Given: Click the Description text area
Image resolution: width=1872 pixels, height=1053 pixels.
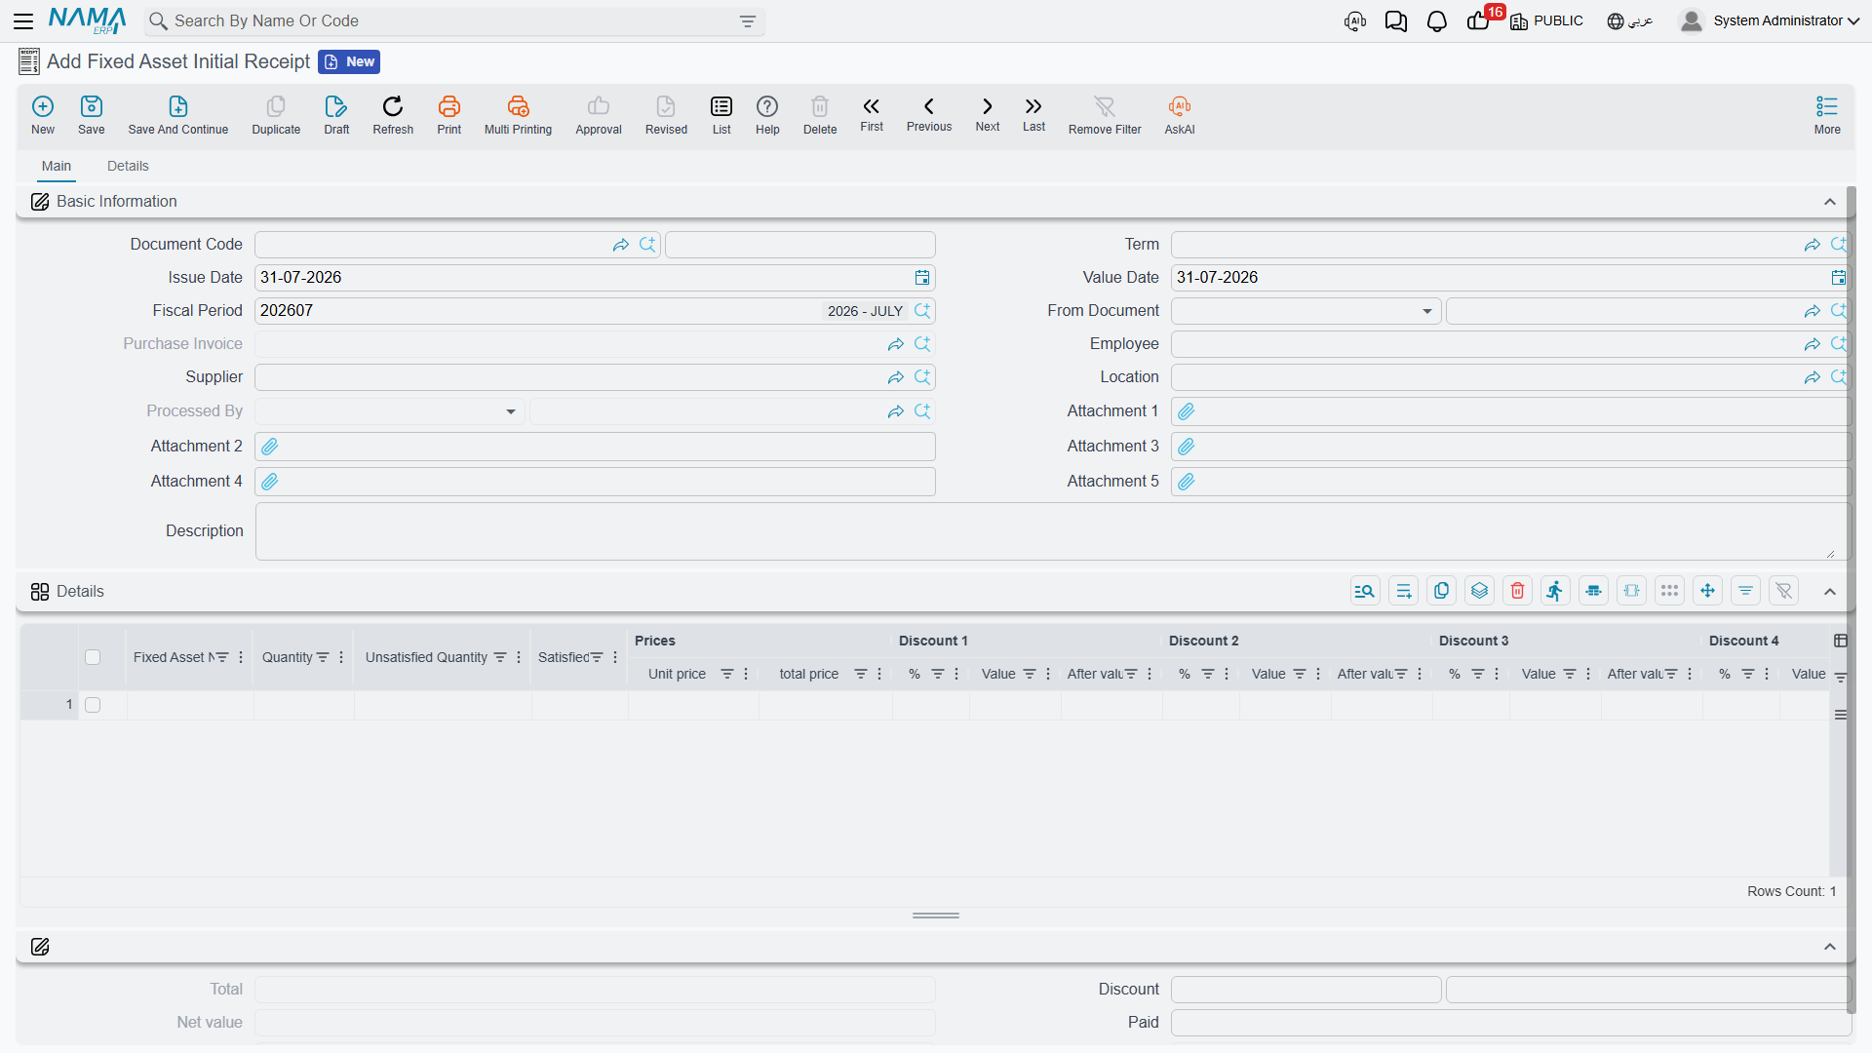Looking at the screenshot, I should click(x=1052, y=531).
